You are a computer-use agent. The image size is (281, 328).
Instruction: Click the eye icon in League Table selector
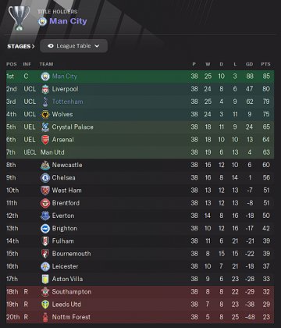[x=51, y=46]
